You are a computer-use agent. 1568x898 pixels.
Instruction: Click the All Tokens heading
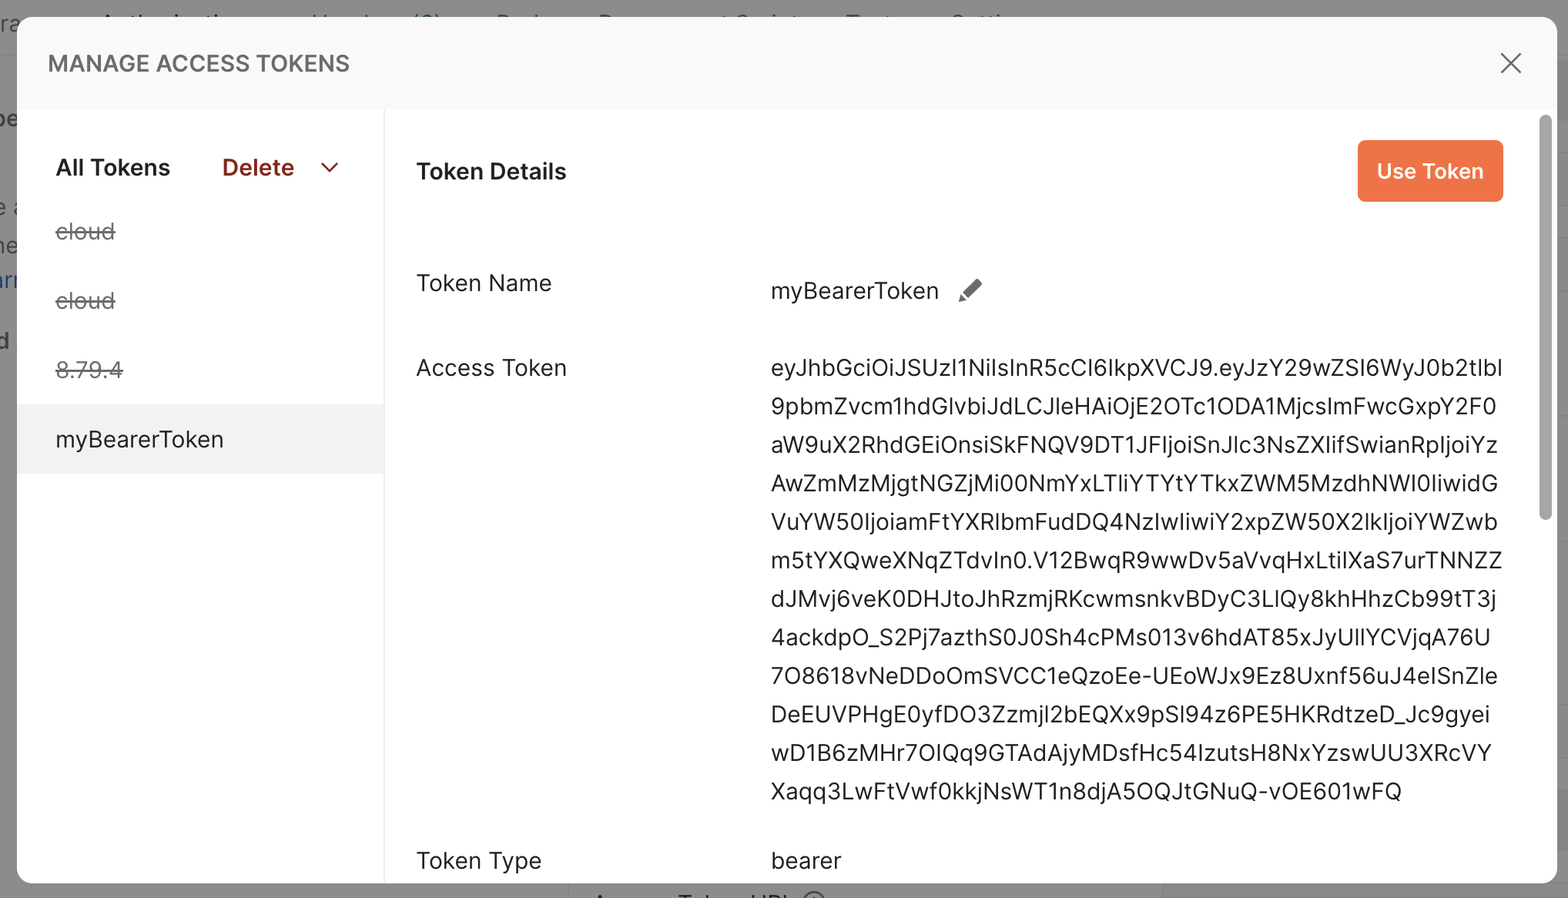(x=112, y=168)
